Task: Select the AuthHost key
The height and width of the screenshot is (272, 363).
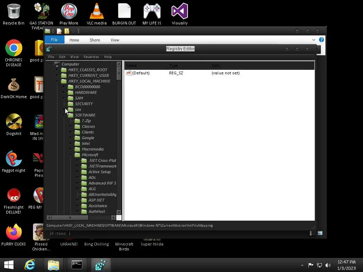Action: (x=97, y=212)
